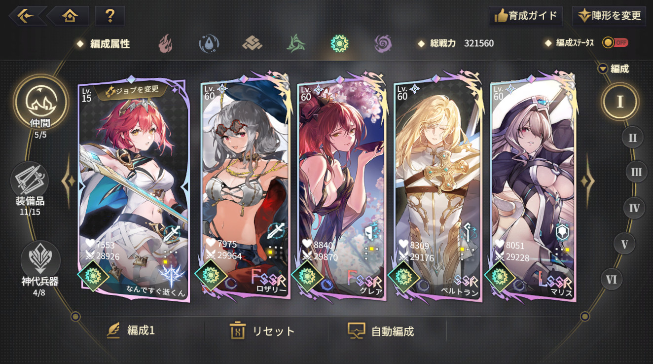Open the 装備品 equipment section
653x364 pixels.
tap(30, 188)
